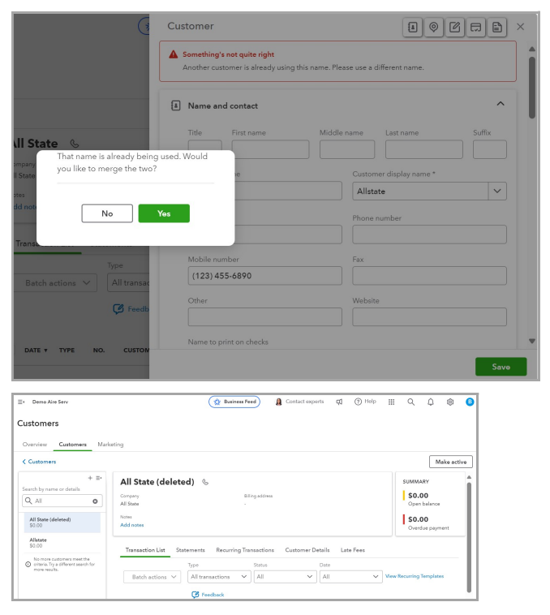Open notifications bell icon

431,402
